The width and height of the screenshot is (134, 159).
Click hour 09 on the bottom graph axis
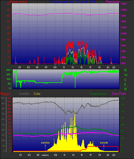[55, 155]
